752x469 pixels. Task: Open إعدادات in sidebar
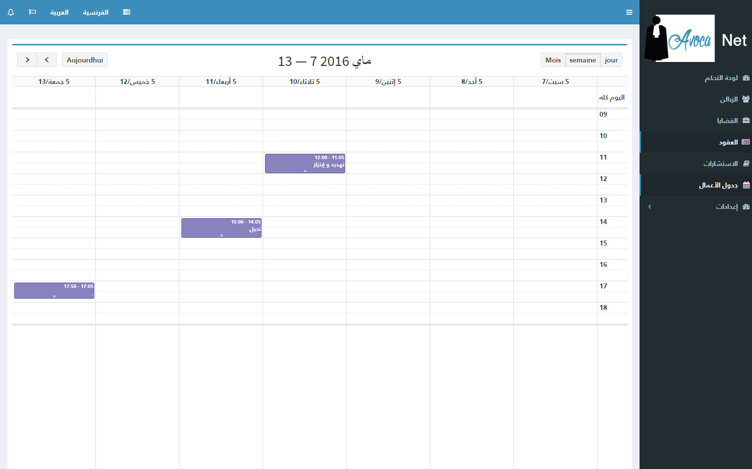(696, 206)
